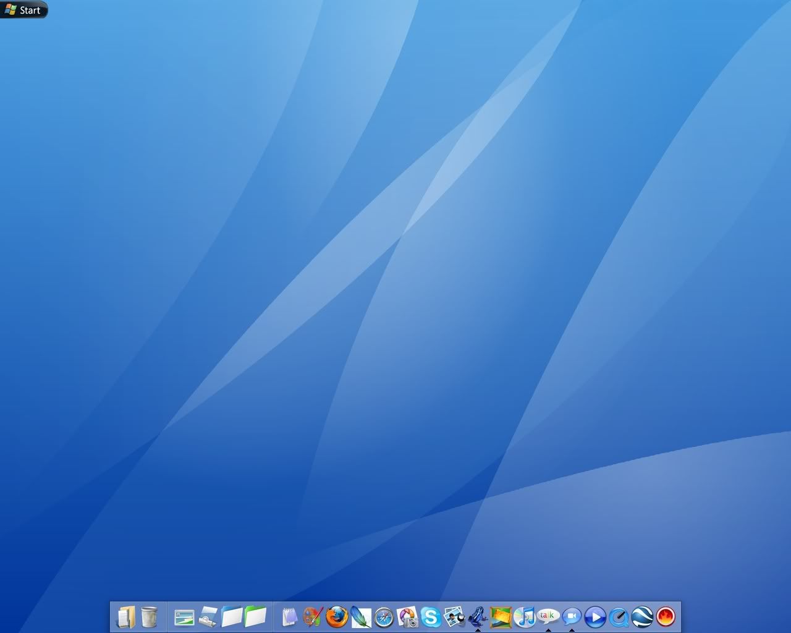Launch Safari compass icon

(x=384, y=617)
